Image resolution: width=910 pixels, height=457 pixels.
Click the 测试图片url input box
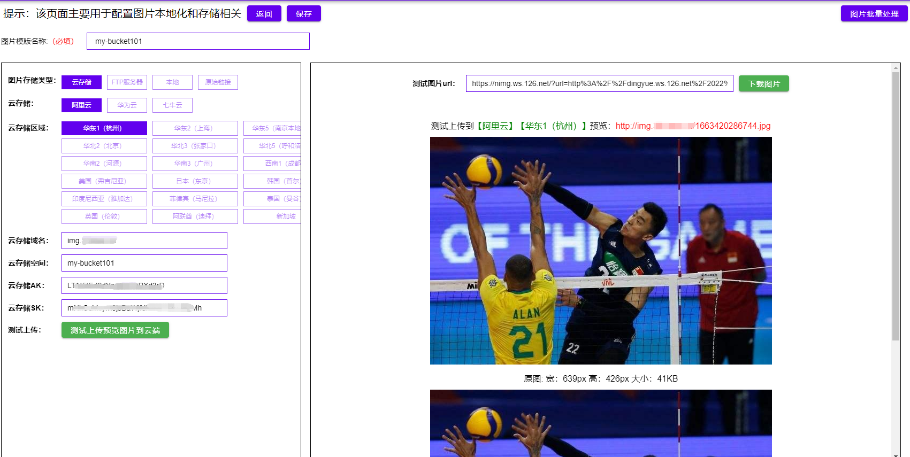click(x=599, y=83)
